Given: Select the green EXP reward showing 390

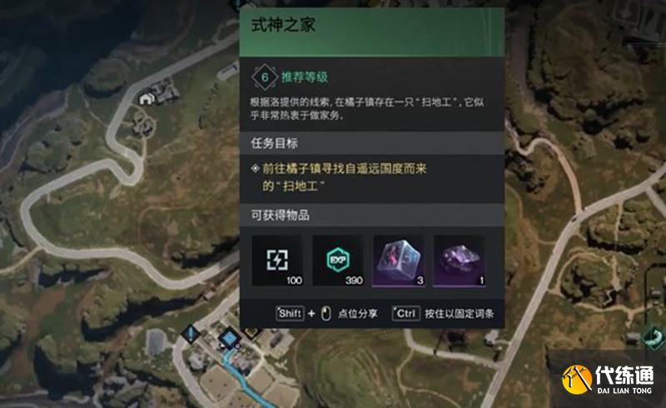Looking at the screenshot, I should tap(338, 261).
